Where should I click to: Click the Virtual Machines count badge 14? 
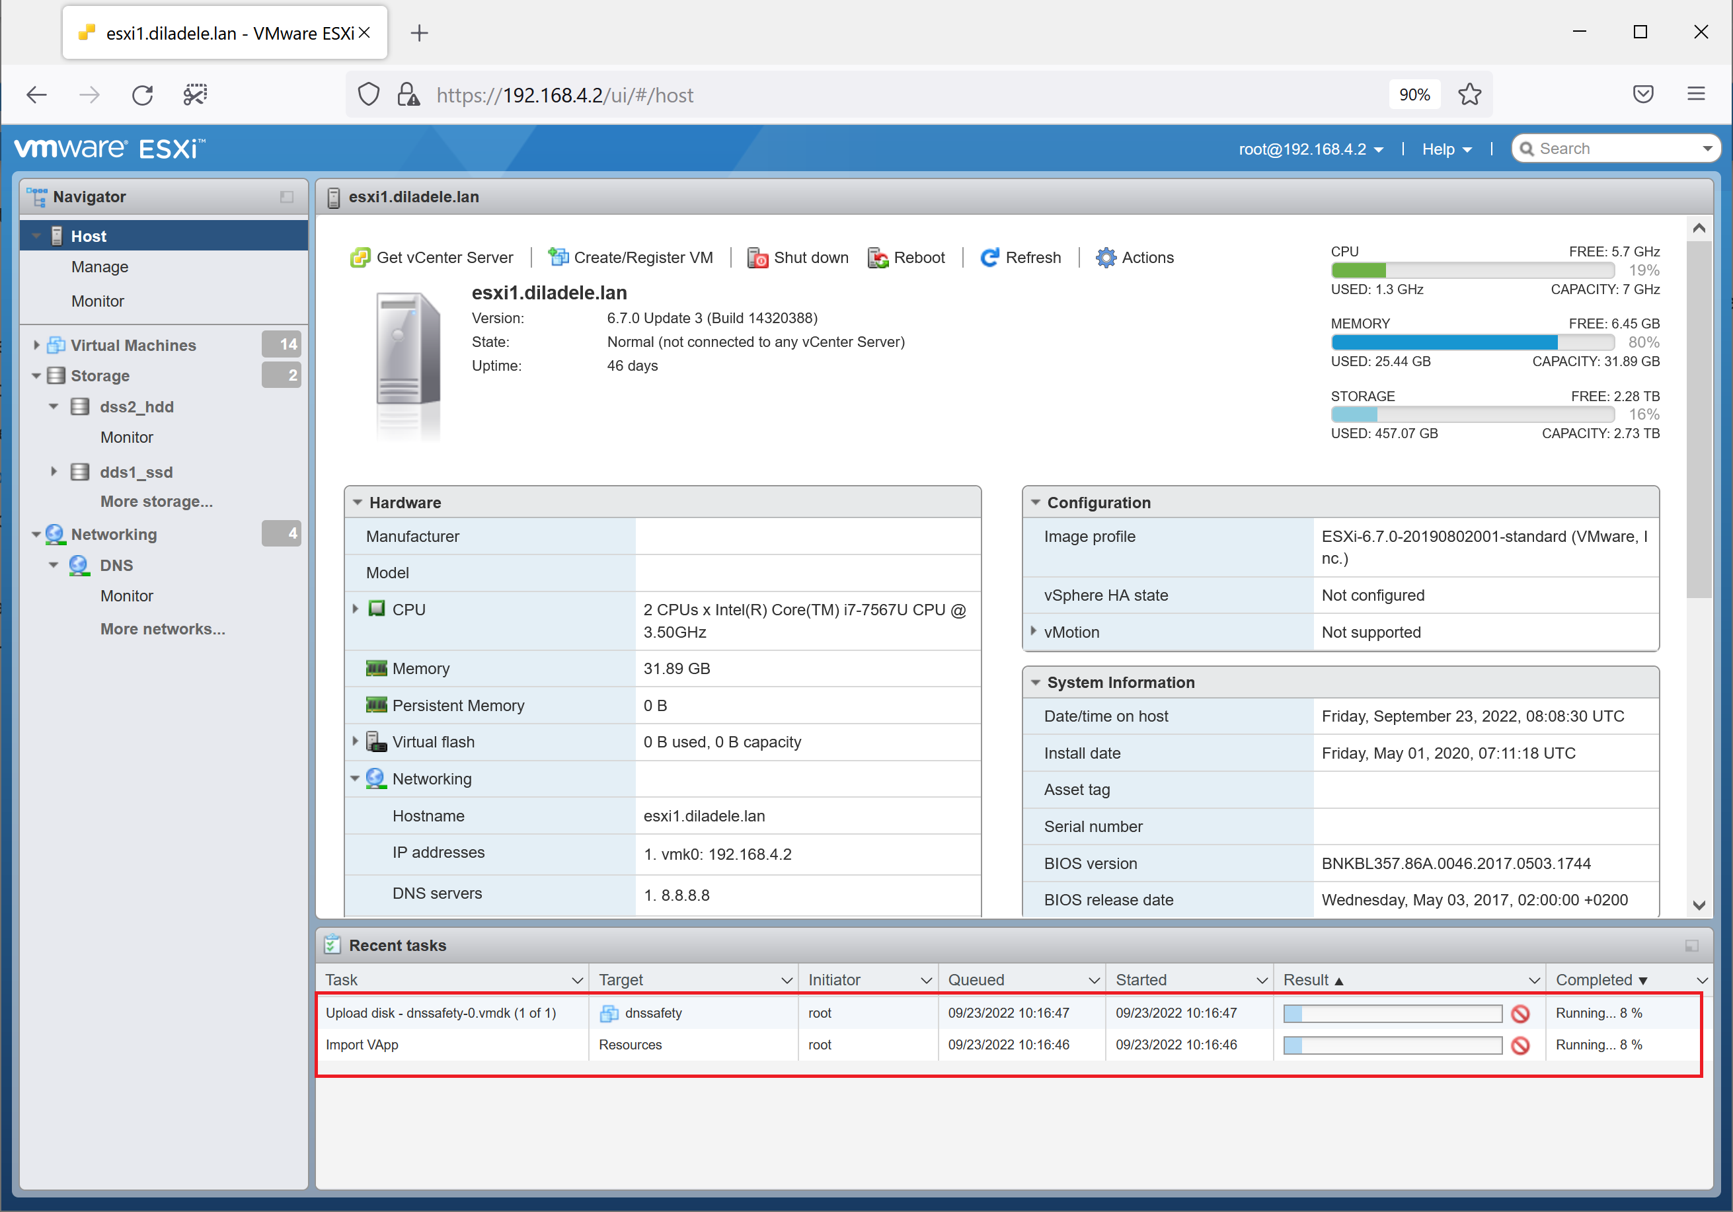pos(282,345)
